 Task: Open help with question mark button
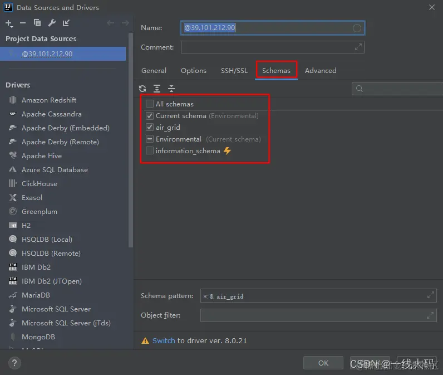[x=14, y=363]
